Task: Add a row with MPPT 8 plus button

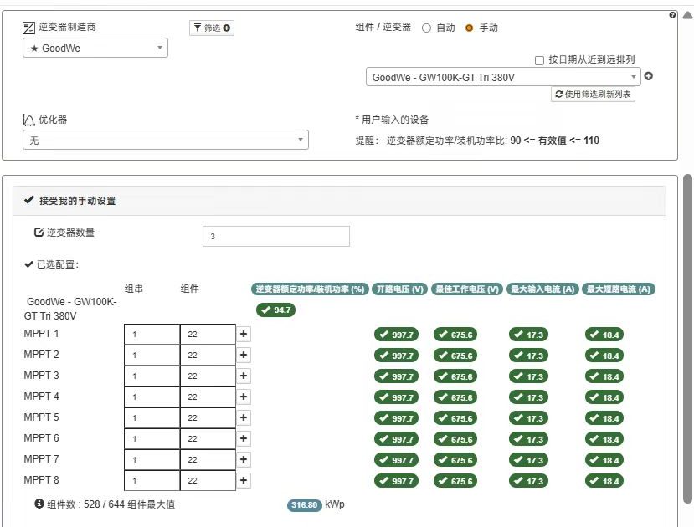Action: 244,480
